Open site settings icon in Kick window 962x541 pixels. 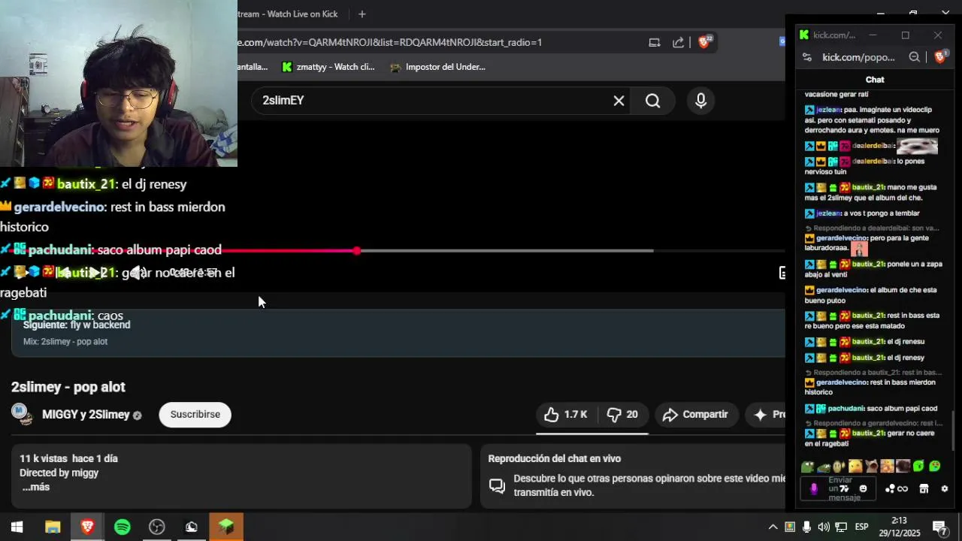point(807,57)
